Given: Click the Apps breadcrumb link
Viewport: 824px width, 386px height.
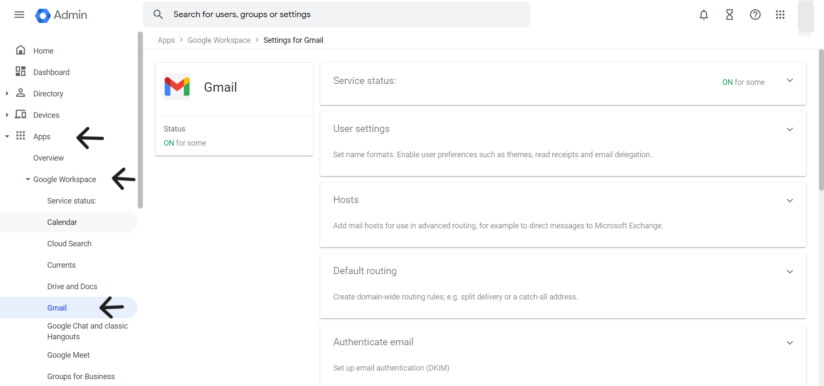Looking at the screenshot, I should (166, 40).
